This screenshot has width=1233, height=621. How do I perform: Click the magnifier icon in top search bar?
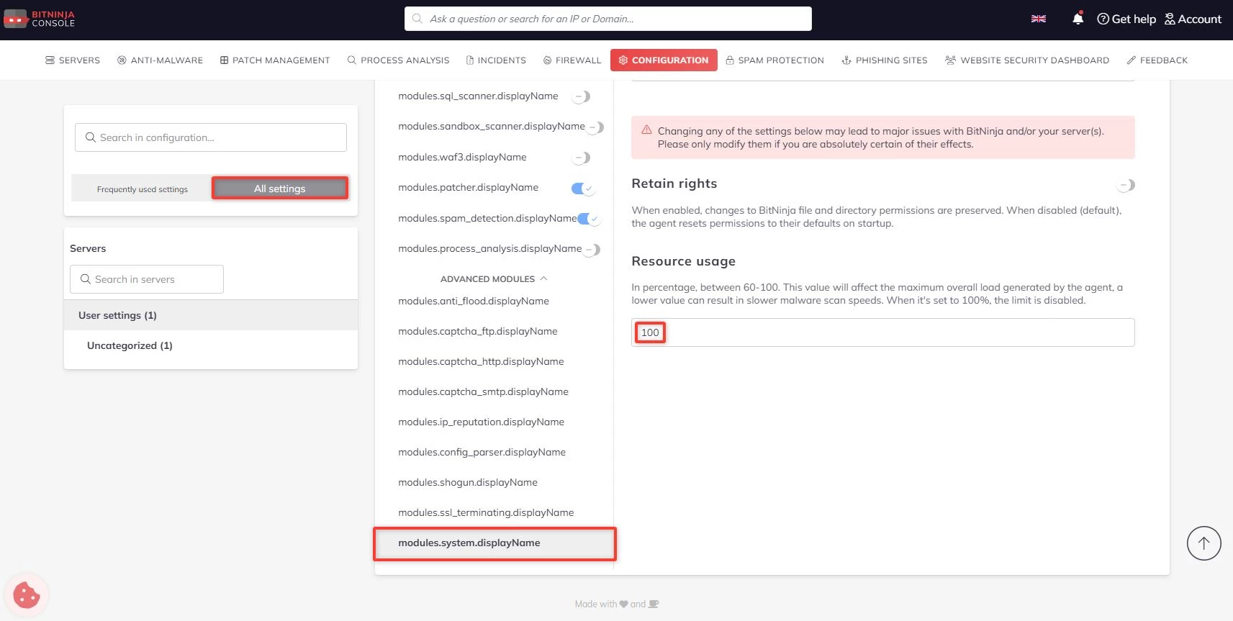(417, 19)
